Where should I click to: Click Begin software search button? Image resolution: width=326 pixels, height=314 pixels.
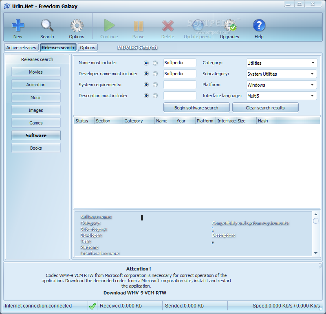pyautogui.click(x=196, y=108)
